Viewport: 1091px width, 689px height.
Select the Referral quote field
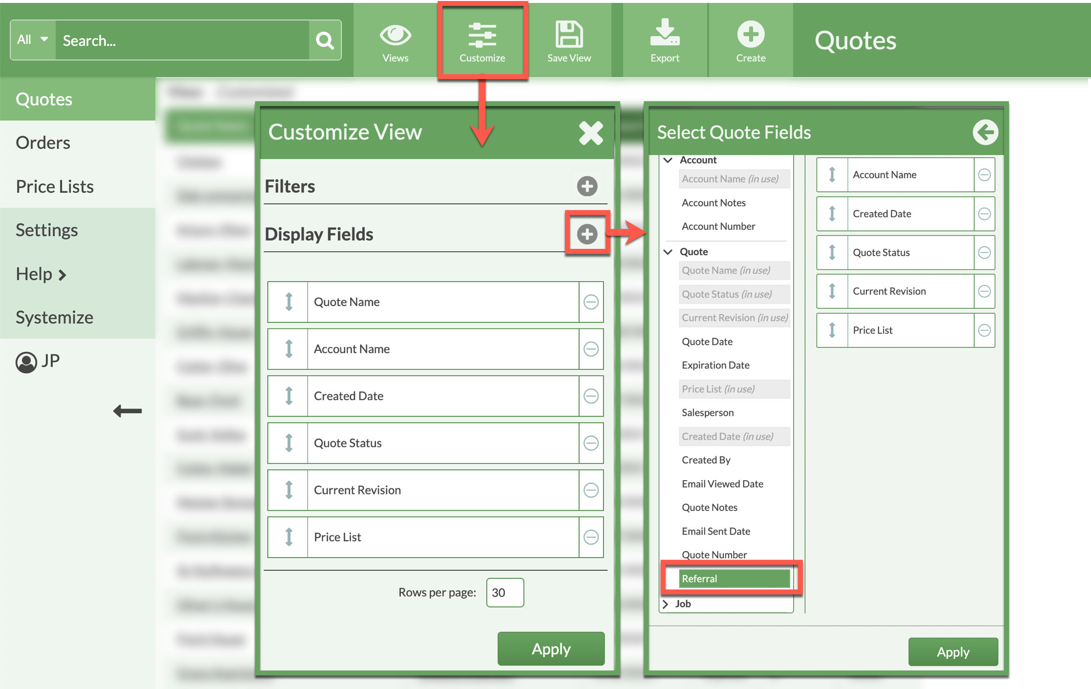[734, 579]
